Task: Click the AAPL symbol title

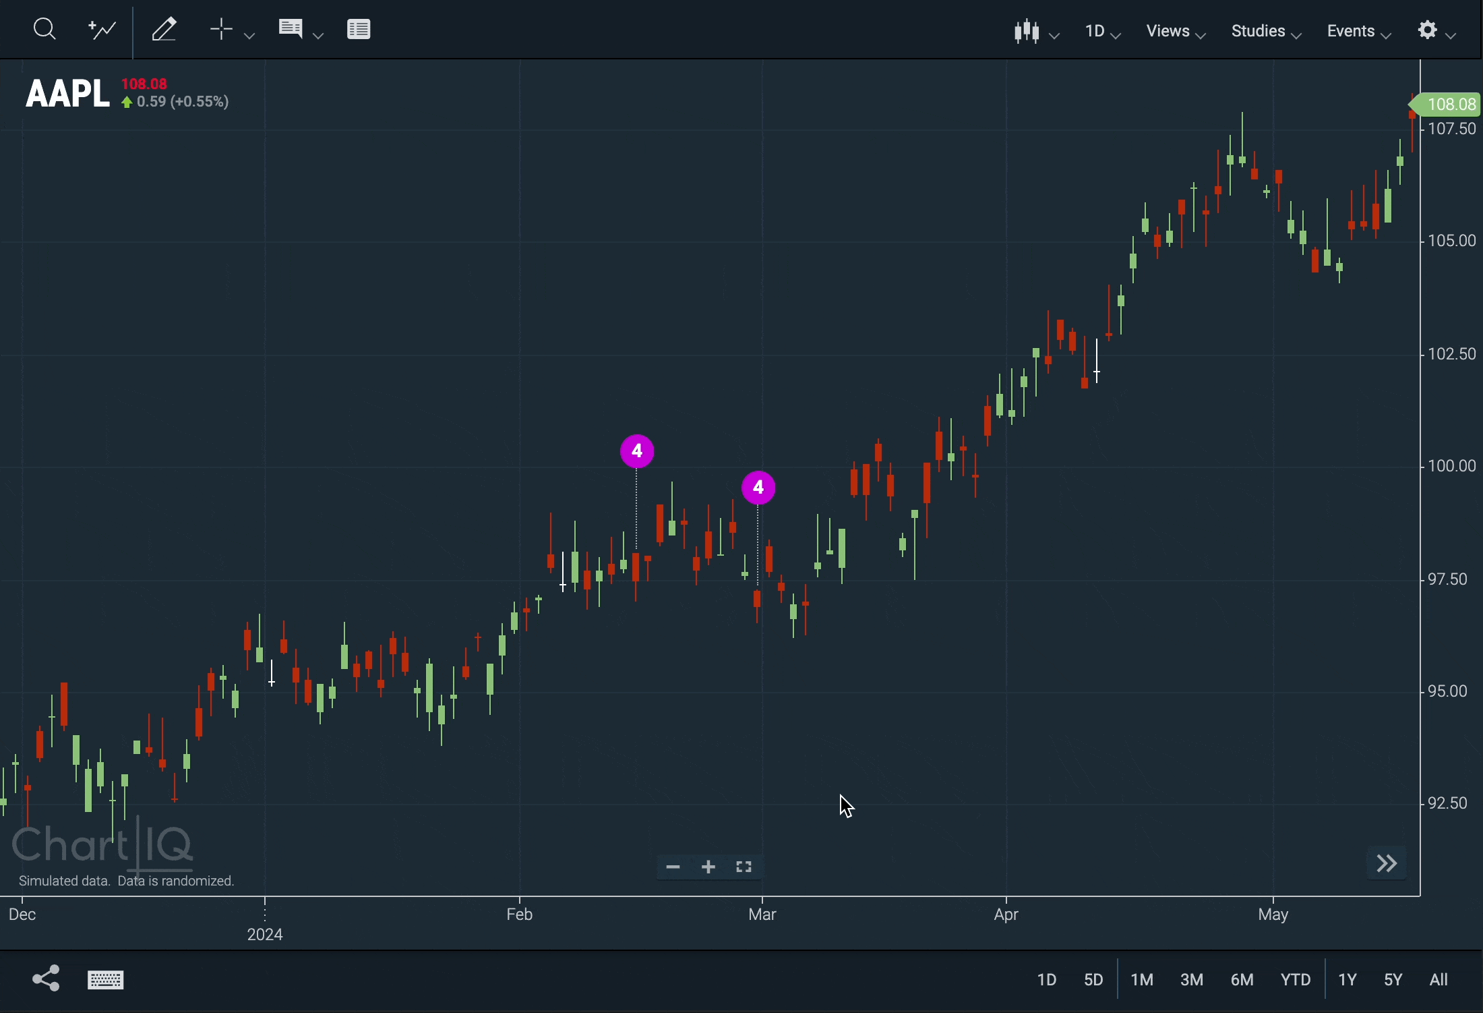Action: pyautogui.click(x=67, y=93)
